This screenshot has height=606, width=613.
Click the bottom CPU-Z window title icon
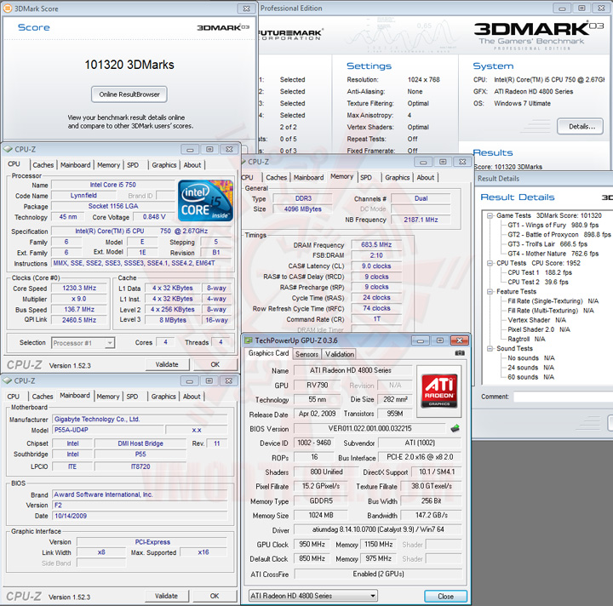pyautogui.click(x=7, y=380)
